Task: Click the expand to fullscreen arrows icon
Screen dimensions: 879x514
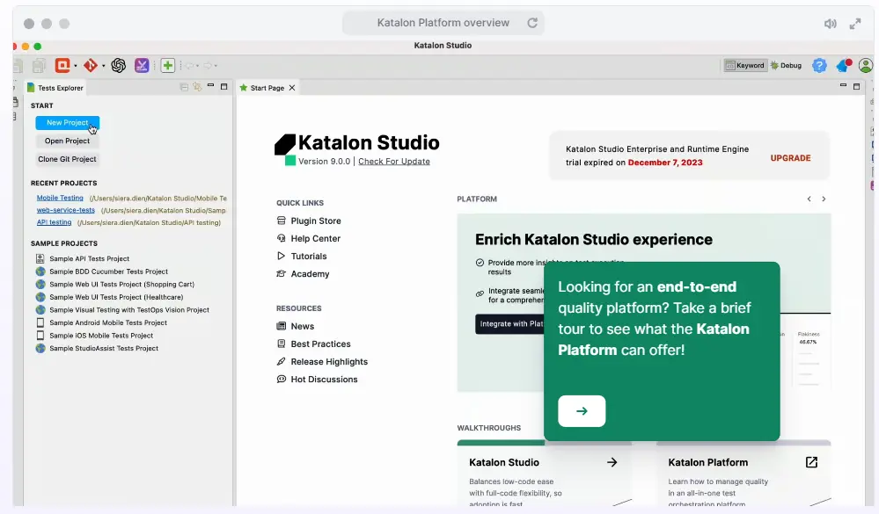Action: 855,24
